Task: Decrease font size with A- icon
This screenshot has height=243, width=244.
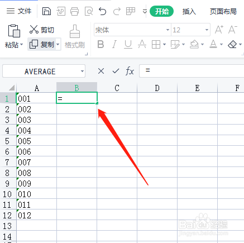Action: tap(233, 30)
